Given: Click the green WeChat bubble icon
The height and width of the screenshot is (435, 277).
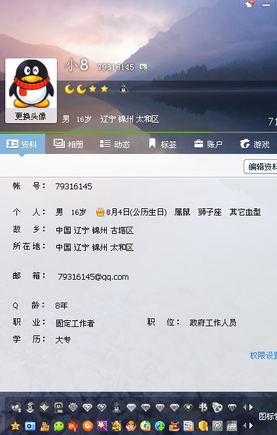Looking at the screenshot, I should click(x=59, y=426).
